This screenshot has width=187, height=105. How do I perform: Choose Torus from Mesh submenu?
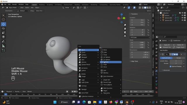point(111,67)
